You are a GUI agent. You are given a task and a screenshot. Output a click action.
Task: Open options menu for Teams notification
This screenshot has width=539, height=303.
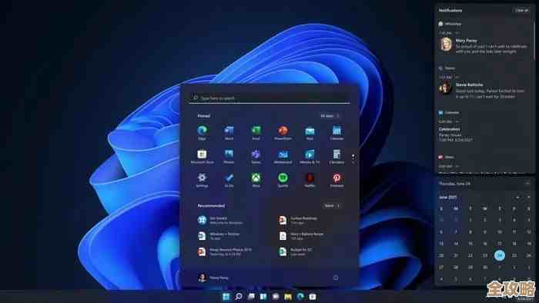[x=457, y=77]
